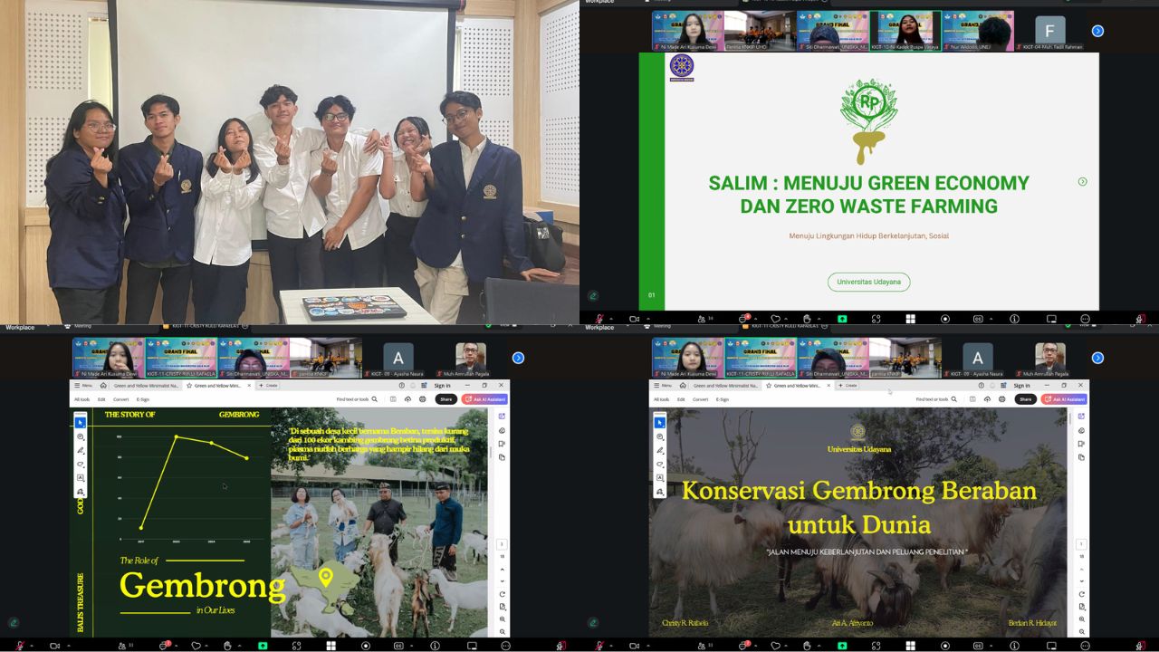Open All tools in the Gembrong chart Acrobat window

[x=81, y=399]
